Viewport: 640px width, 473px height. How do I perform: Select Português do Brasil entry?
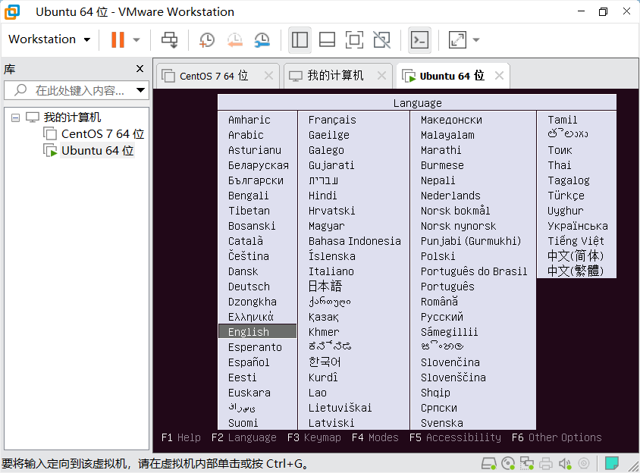point(474,271)
